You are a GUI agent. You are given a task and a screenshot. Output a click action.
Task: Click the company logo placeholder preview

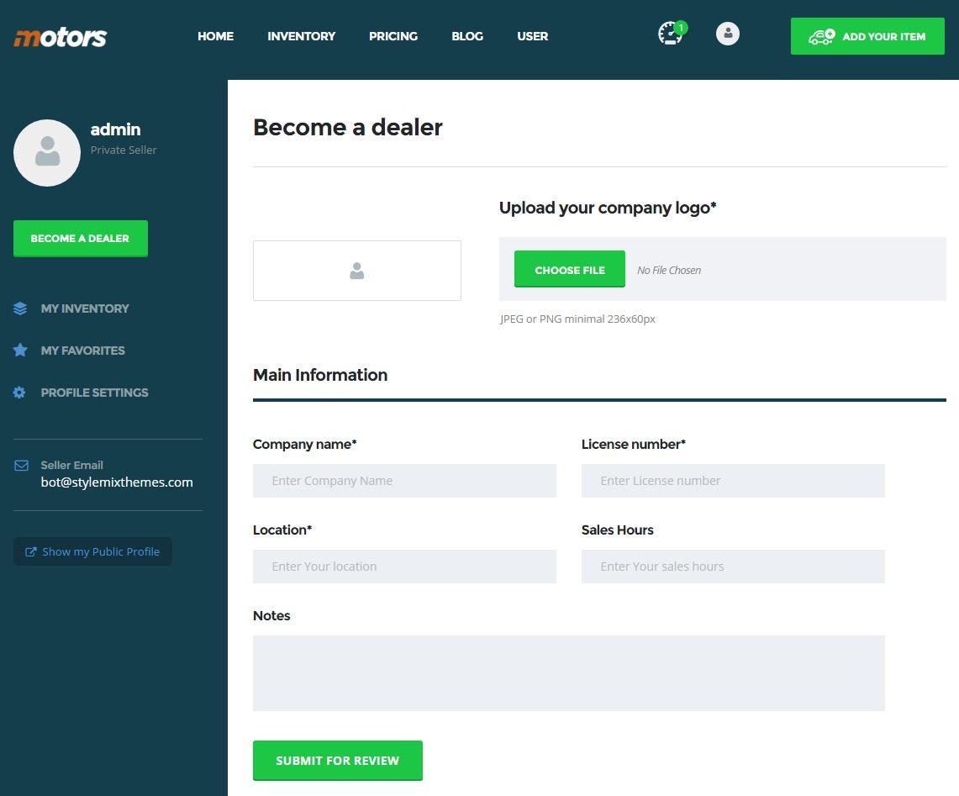(357, 271)
